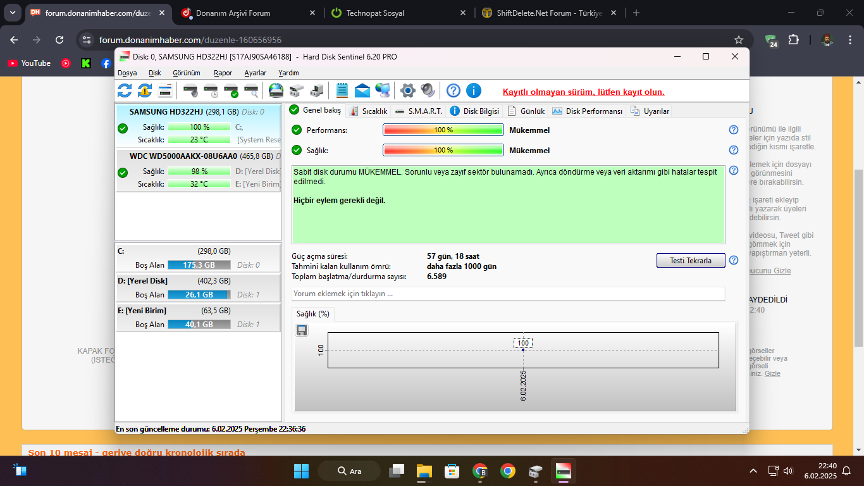Screen dimensions: 864x486
Task: Click the disk with magnifier surface test icon
Action: click(252, 90)
